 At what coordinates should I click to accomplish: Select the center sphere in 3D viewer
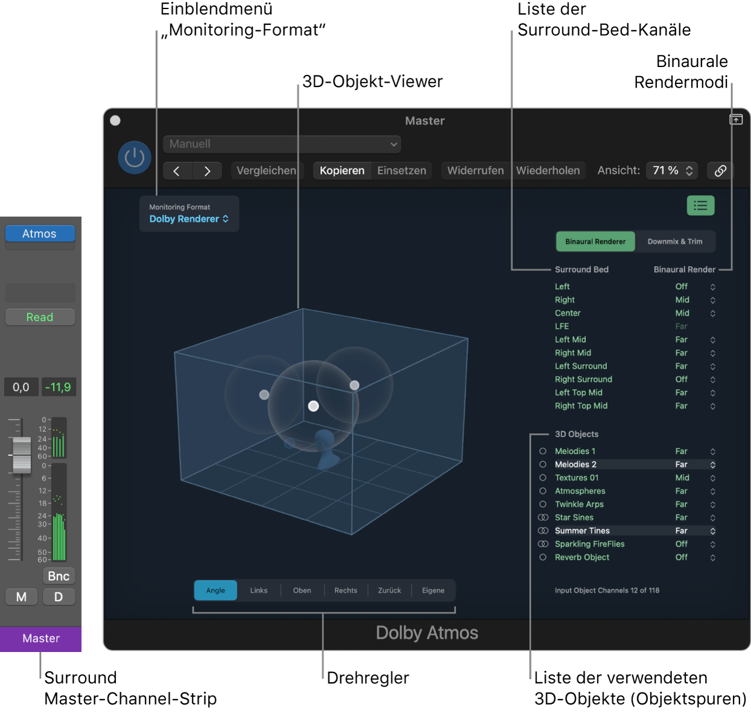pyautogui.click(x=314, y=406)
